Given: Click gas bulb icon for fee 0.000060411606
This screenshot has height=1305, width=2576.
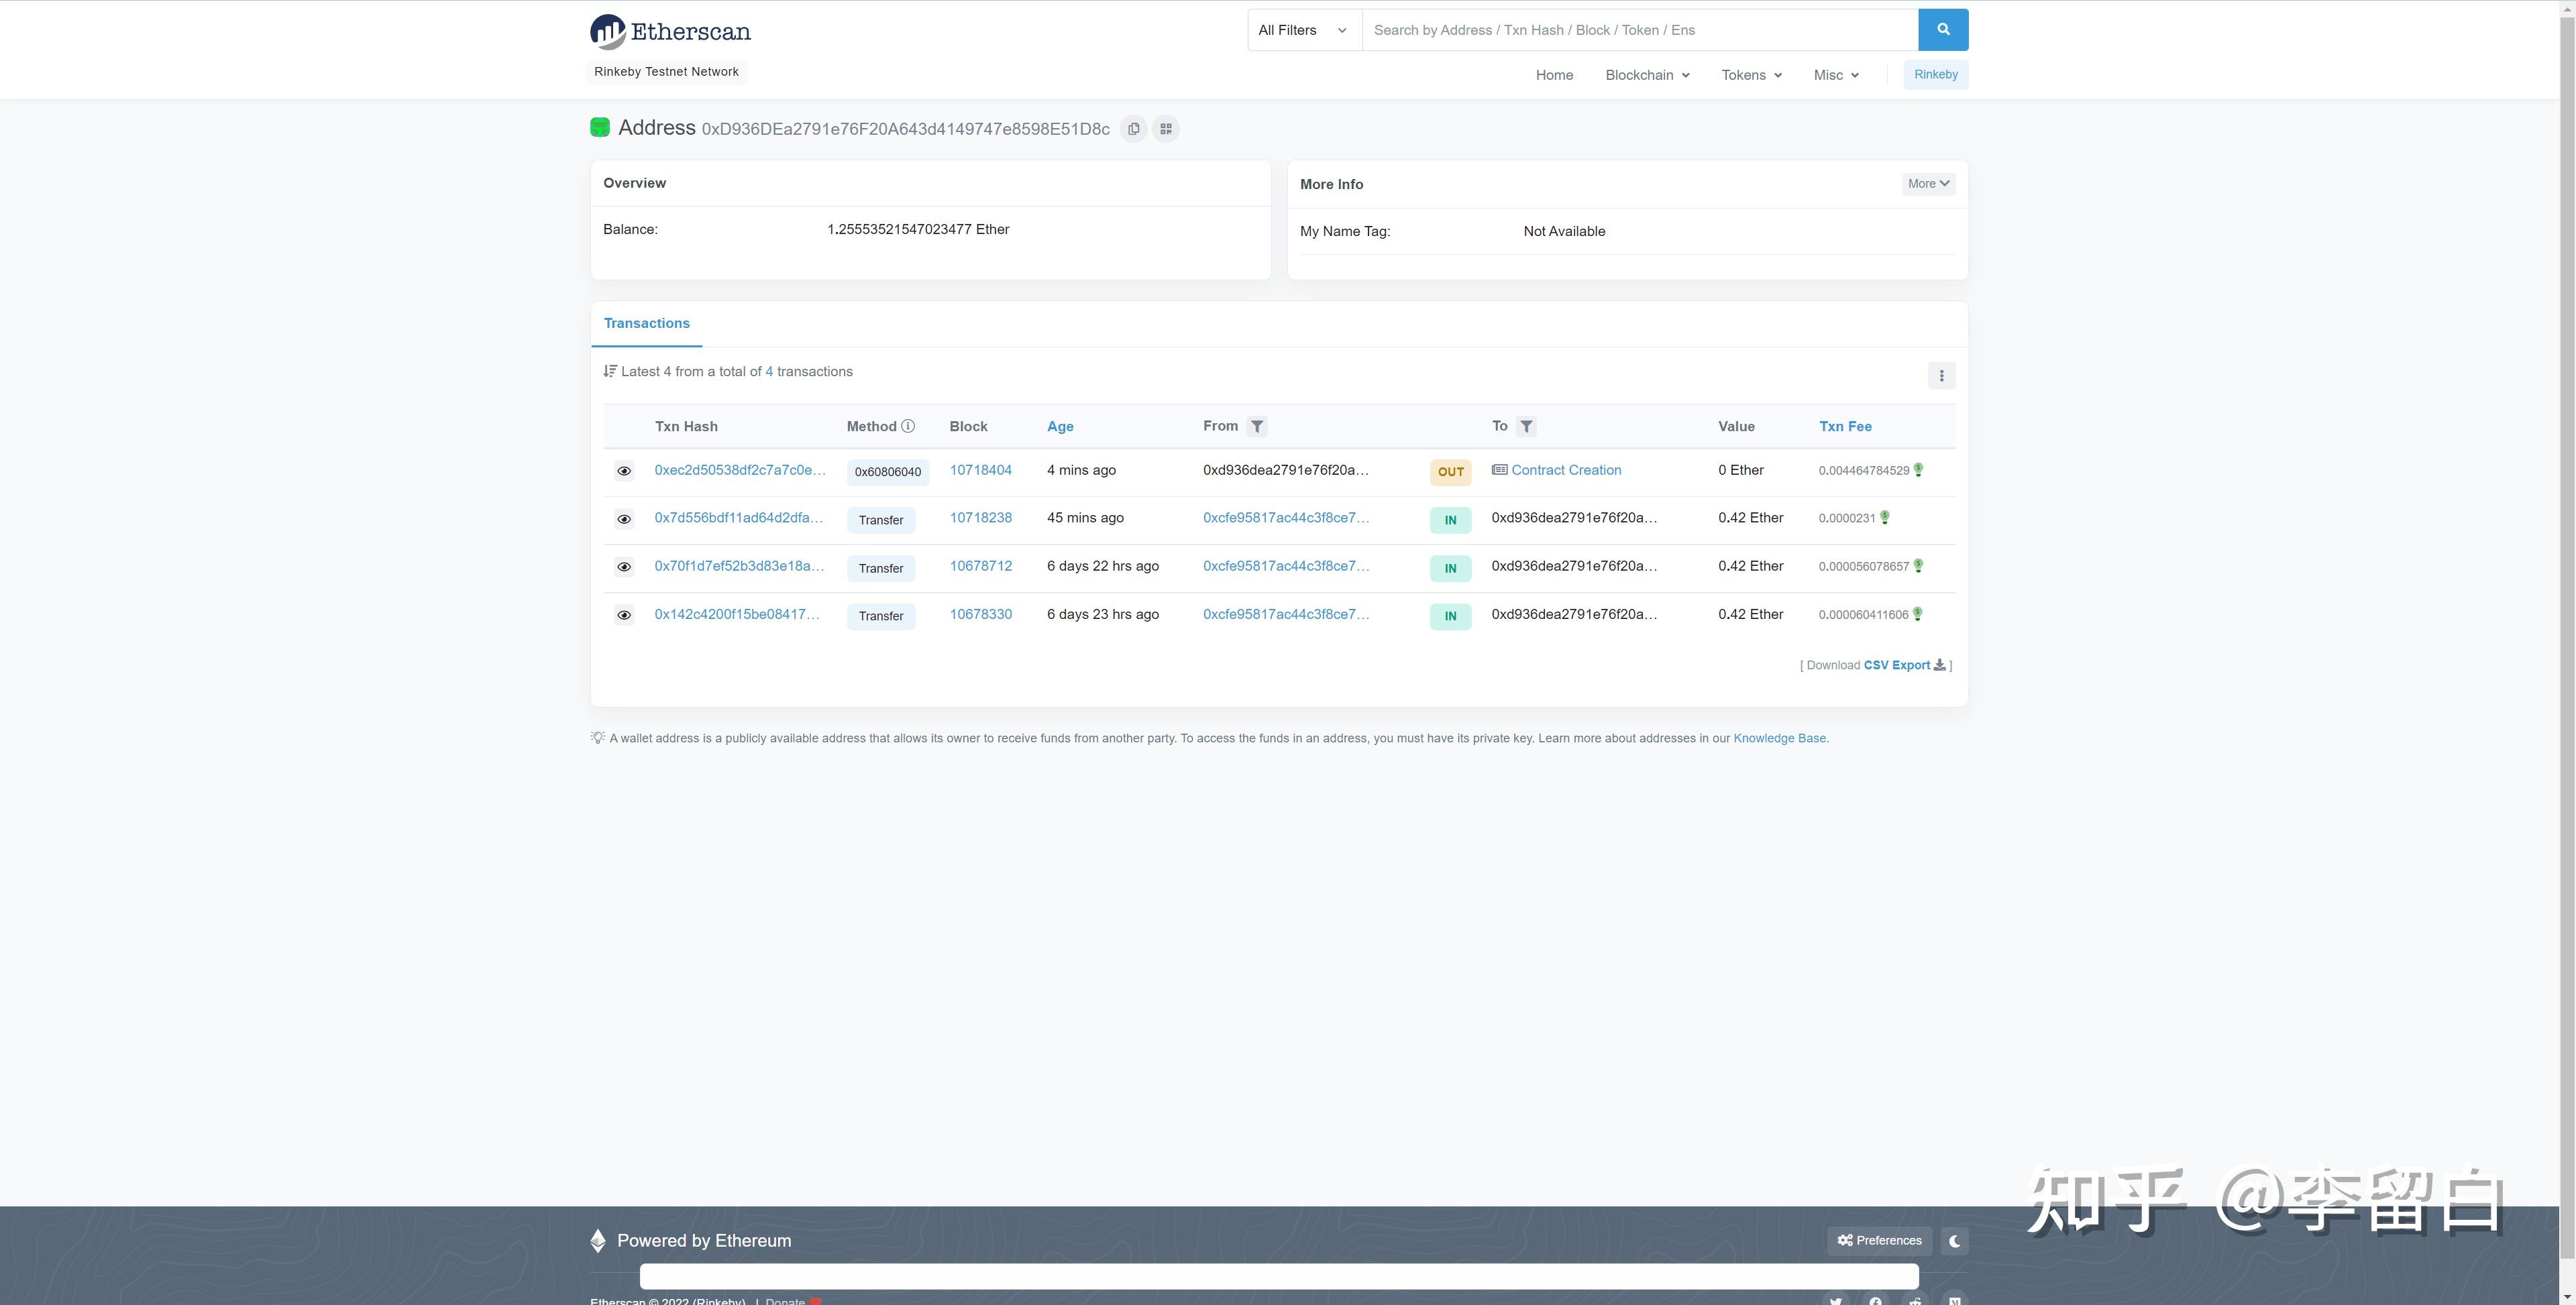Looking at the screenshot, I should point(1917,614).
